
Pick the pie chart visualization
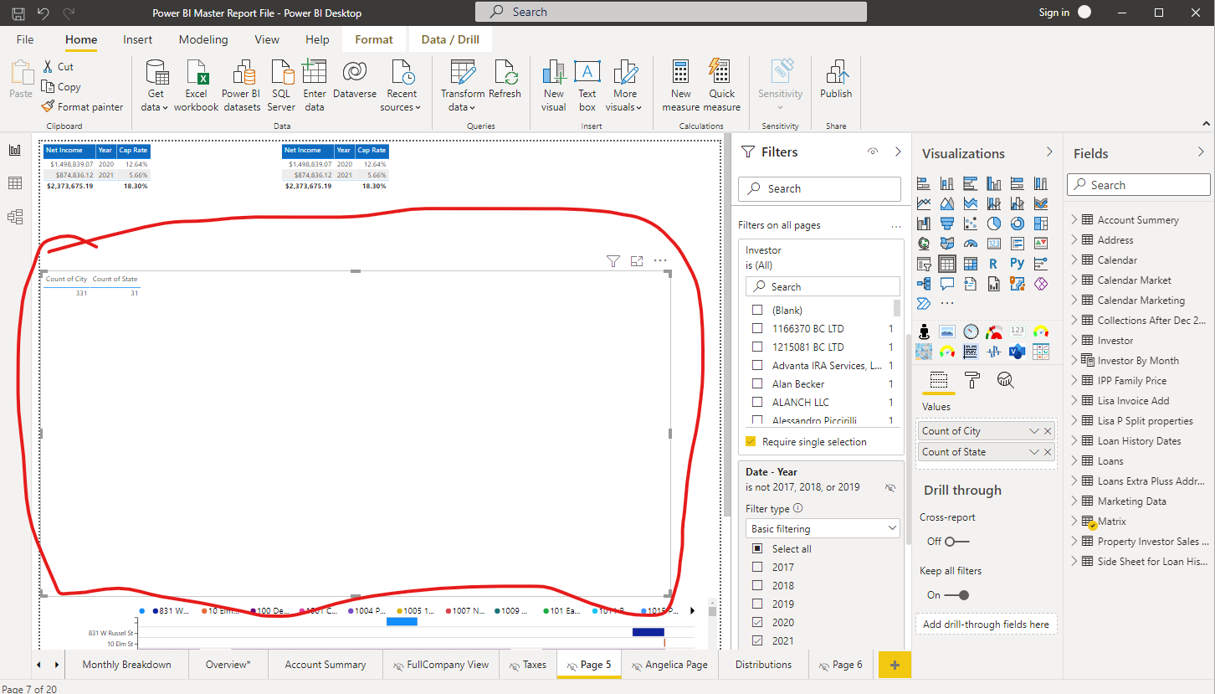(x=994, y=224)
